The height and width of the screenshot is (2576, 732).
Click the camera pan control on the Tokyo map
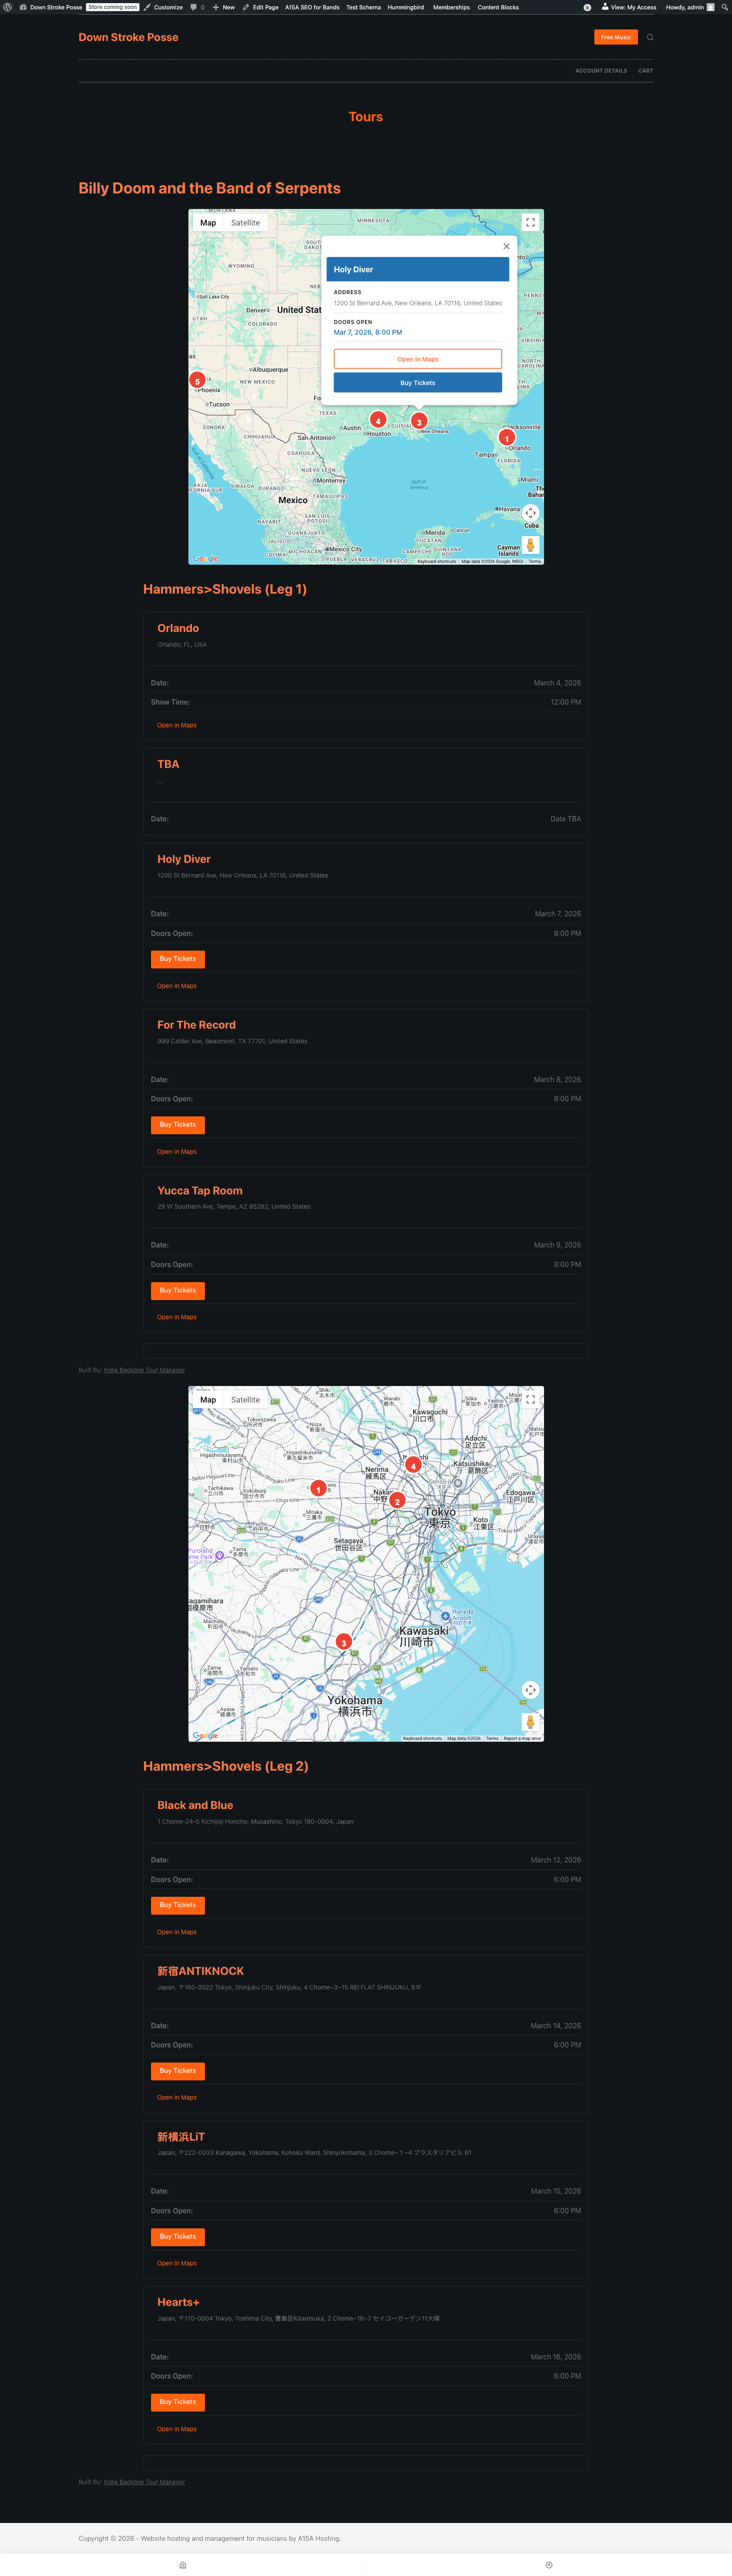(530, 1690)
